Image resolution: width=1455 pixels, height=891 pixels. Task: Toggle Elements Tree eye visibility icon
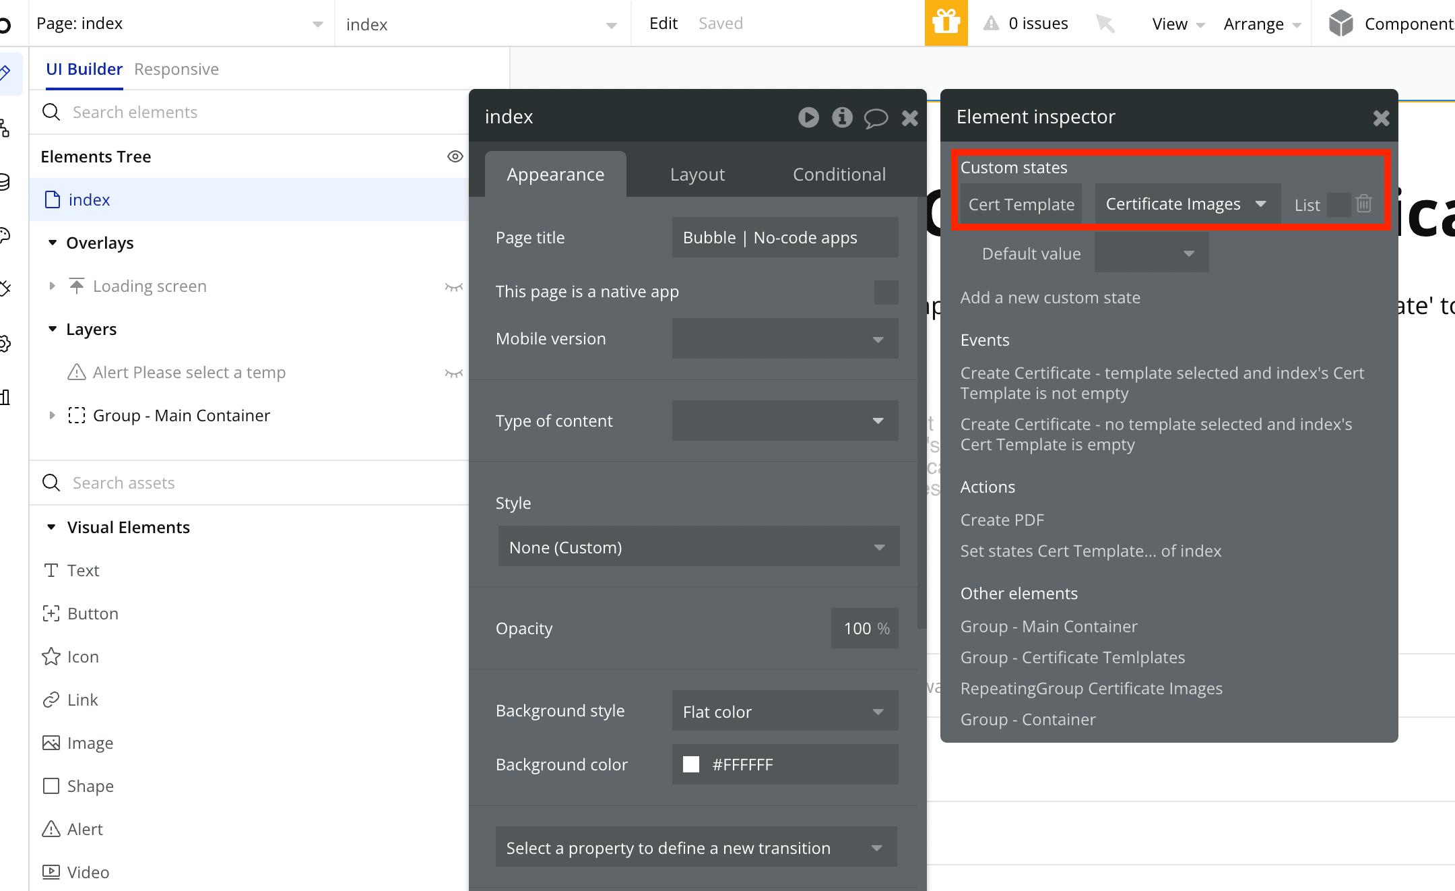coord(455,156)
